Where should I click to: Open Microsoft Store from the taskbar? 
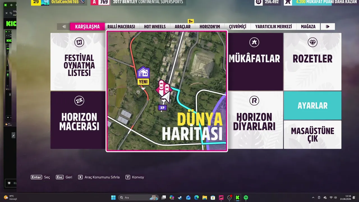coord(213,198)
